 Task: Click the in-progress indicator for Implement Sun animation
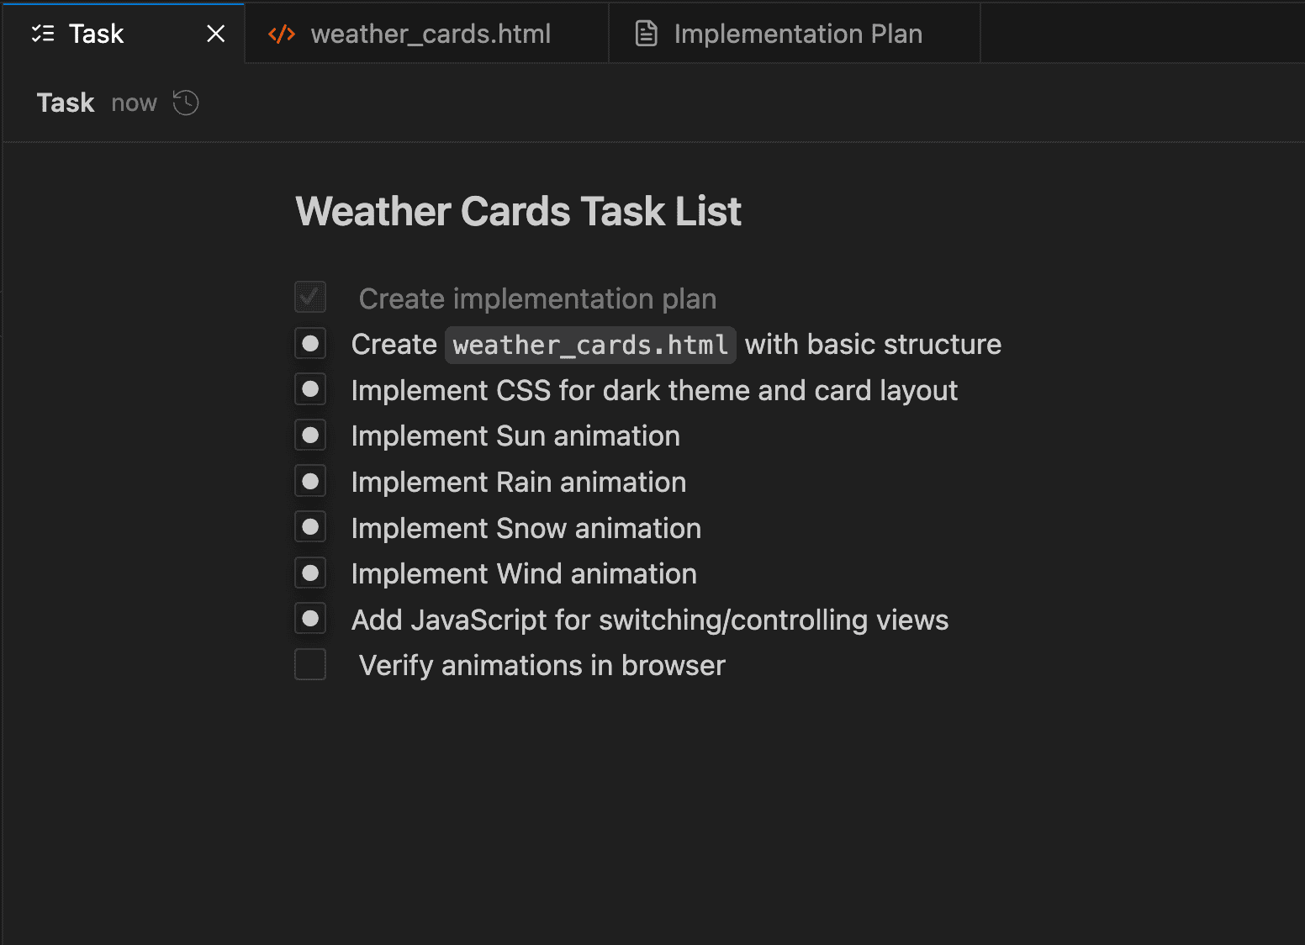(x=310, y=435)
